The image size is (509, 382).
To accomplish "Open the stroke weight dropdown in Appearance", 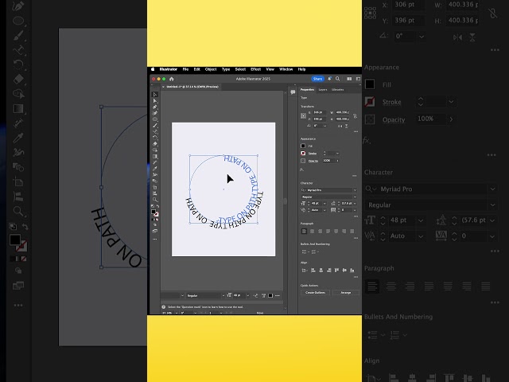I will pos(337,154).
